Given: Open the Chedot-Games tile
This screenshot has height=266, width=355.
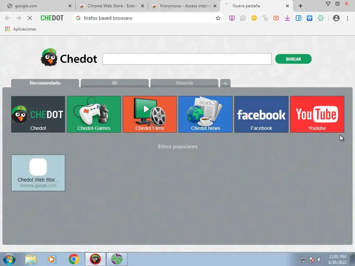Looking at the screenshot, I should pos(94,114).
